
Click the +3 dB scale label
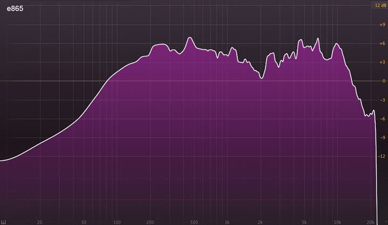click(382, 62)
